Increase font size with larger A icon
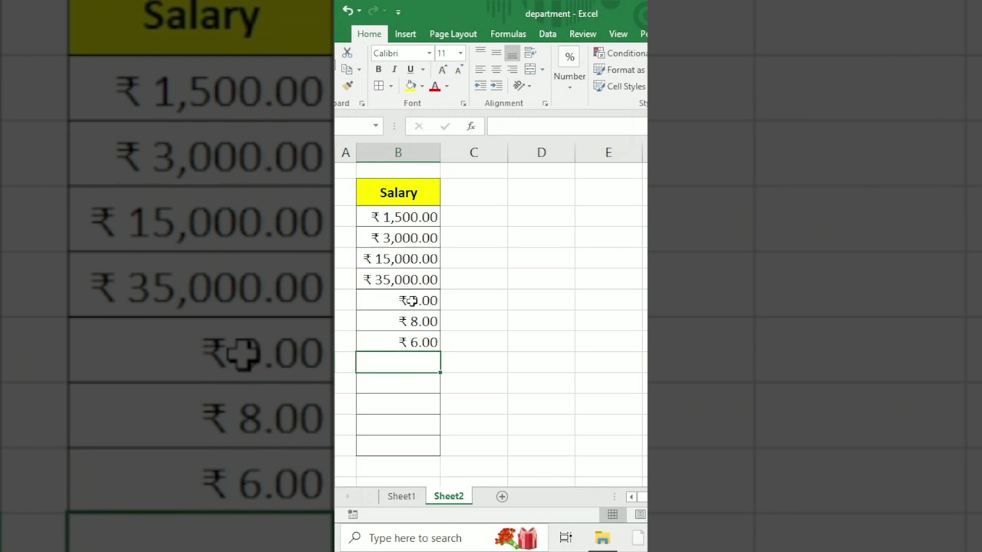The height and width of the screenshot is (552, 982). coord(443,70)
